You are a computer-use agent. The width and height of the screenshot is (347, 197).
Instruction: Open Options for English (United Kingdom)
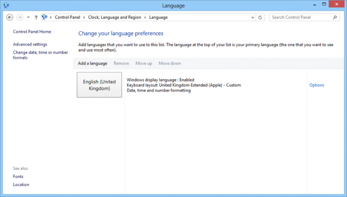317,85
